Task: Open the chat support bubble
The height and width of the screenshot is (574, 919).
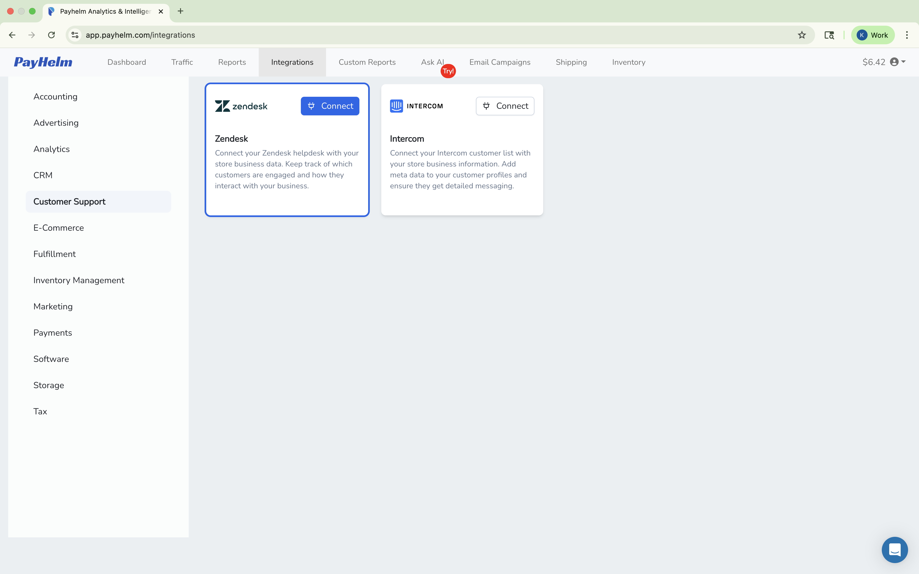Action: click(895, 549)
